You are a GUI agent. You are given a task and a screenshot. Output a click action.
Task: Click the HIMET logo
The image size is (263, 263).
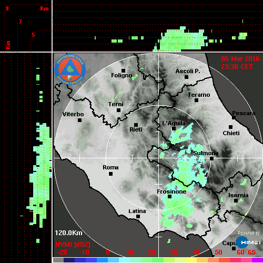tap(249, 242)
